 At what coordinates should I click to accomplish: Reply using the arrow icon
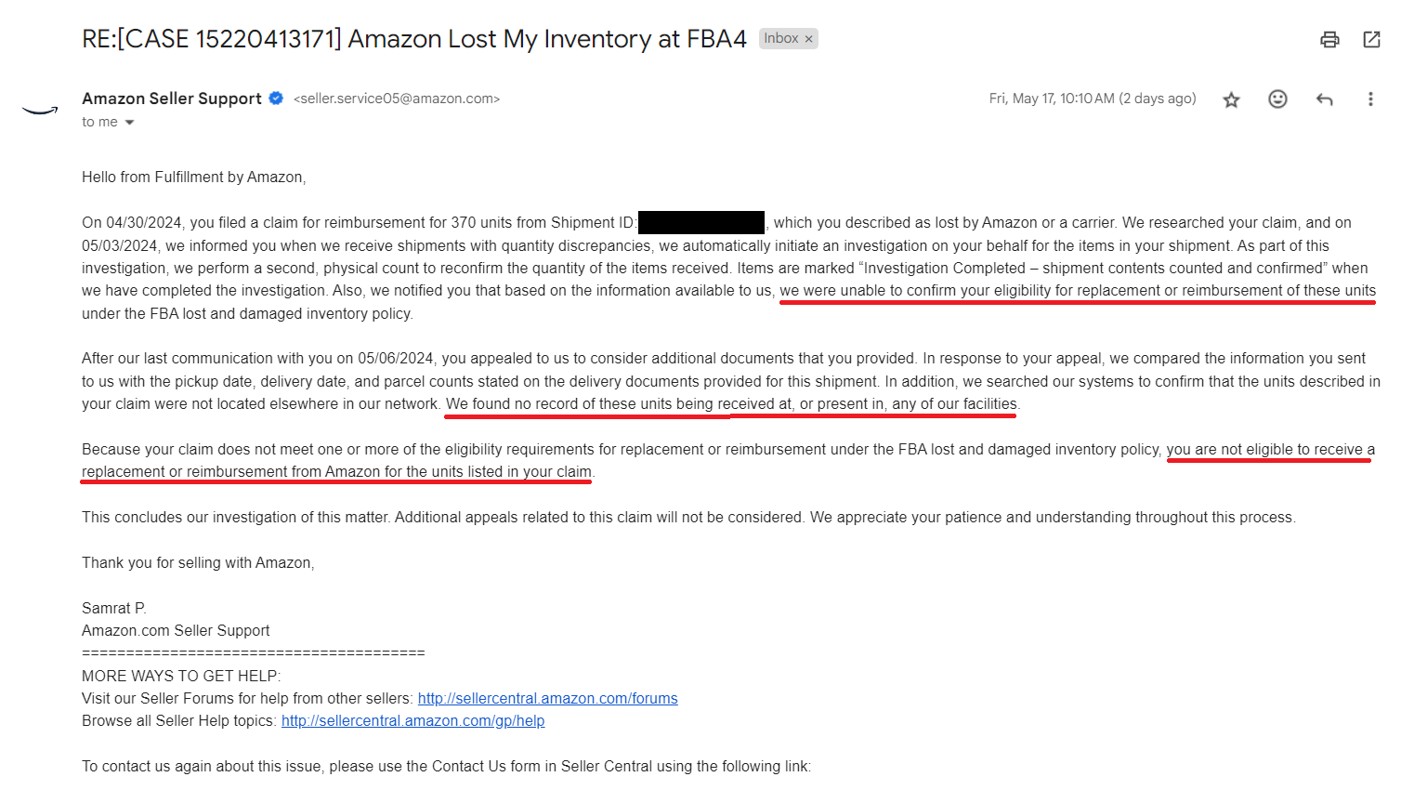pyautogui.click(x=1325, y=99)
